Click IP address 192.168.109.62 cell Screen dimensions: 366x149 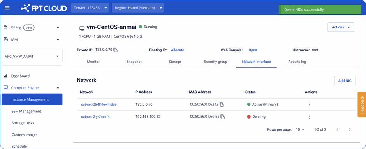coord(148,117)
